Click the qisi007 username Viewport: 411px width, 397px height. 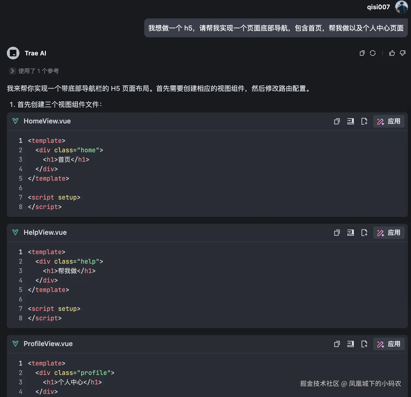click(378, 7)
